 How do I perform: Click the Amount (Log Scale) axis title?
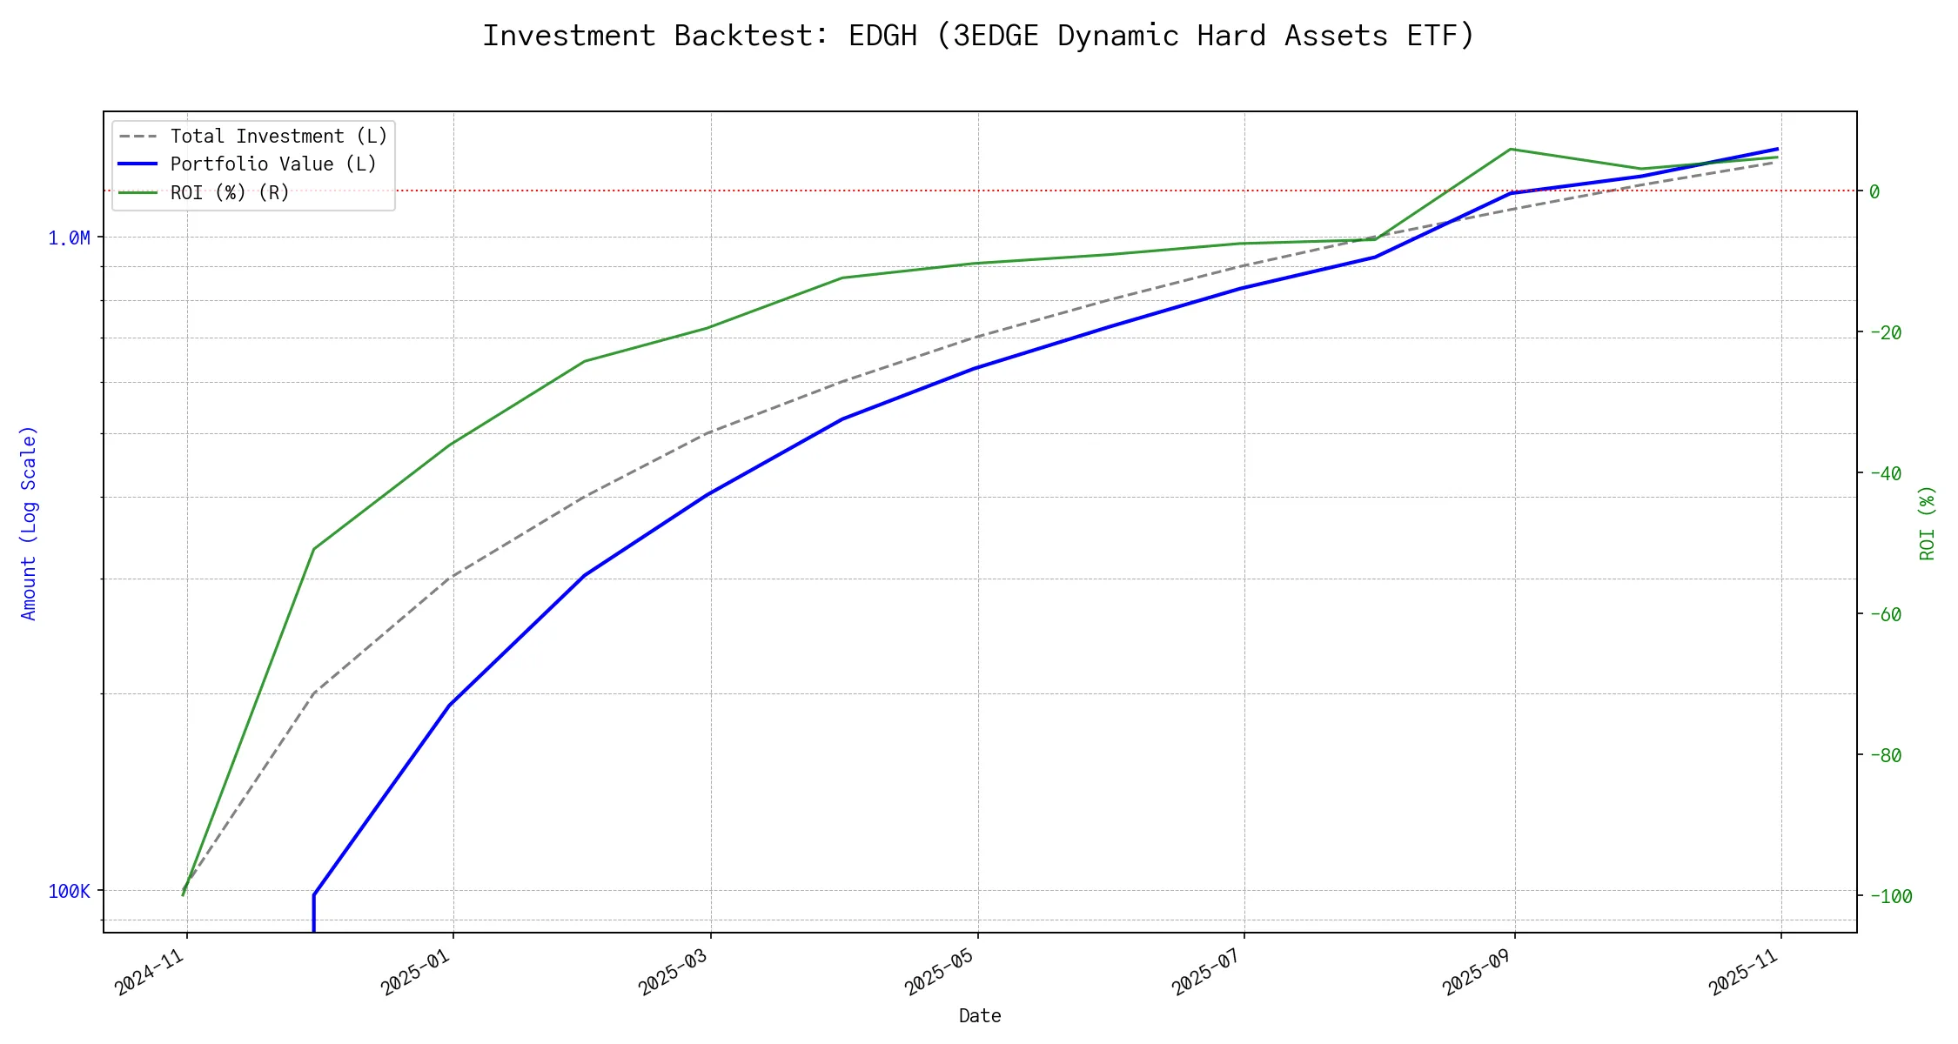coord(29,522)
